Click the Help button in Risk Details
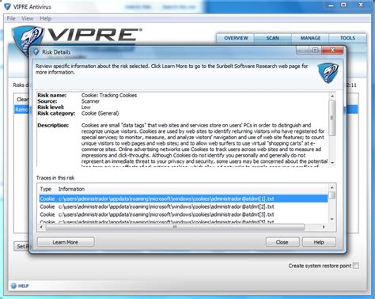 click(x=319, y=242)
